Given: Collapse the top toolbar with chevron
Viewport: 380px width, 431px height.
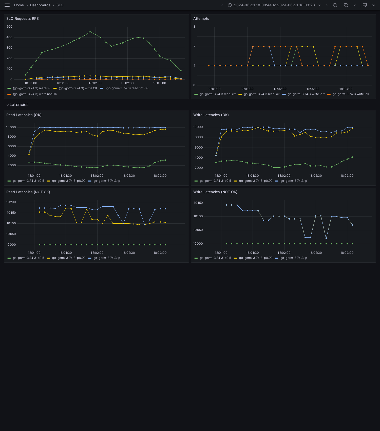Looking at the screenshot, I should (374, 5).
